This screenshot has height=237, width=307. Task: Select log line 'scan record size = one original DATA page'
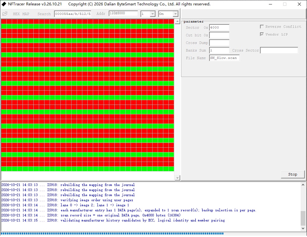point(91,215)
